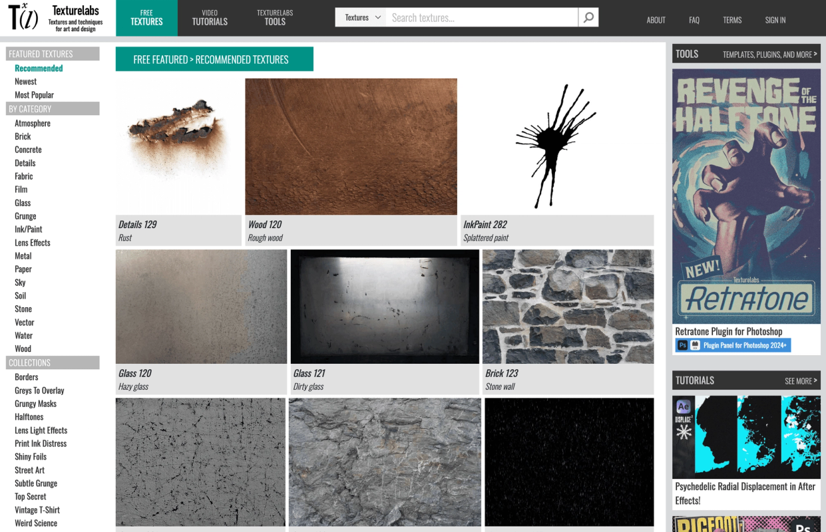Screen dimensions: 826x532
Task: Click the magnifying glass search button
Action: [588, 17]
